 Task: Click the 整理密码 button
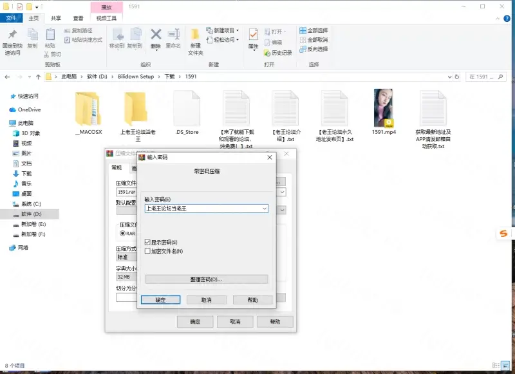pos(206,279)
